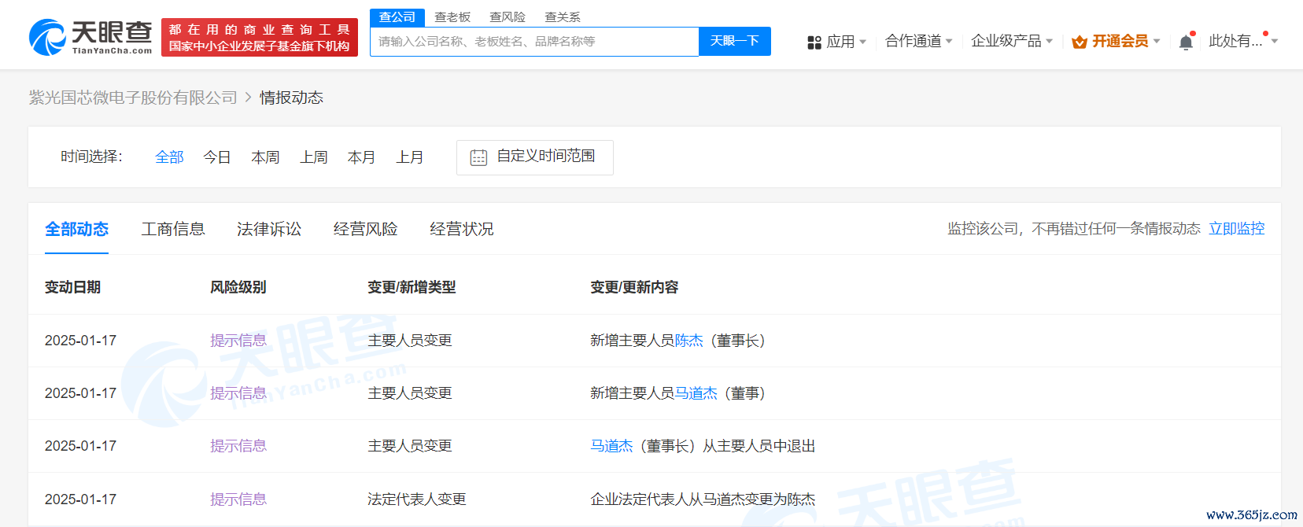Select the 查公司 search tab

click(x=397, y=17)
